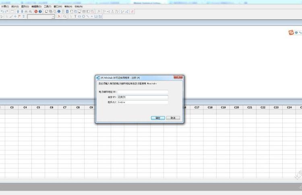The height and width of the screenshot is (195, 302).
Task: Click the last name input field
Action: click(143, 102)
